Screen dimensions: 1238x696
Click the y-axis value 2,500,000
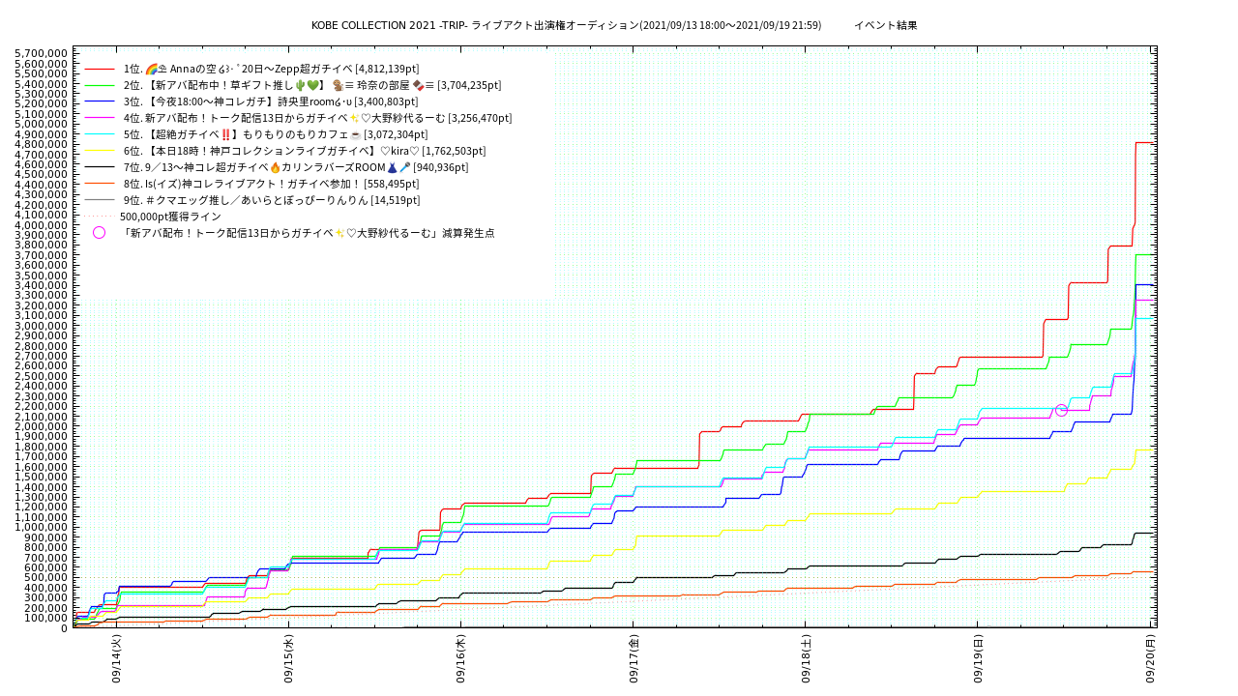41,376
